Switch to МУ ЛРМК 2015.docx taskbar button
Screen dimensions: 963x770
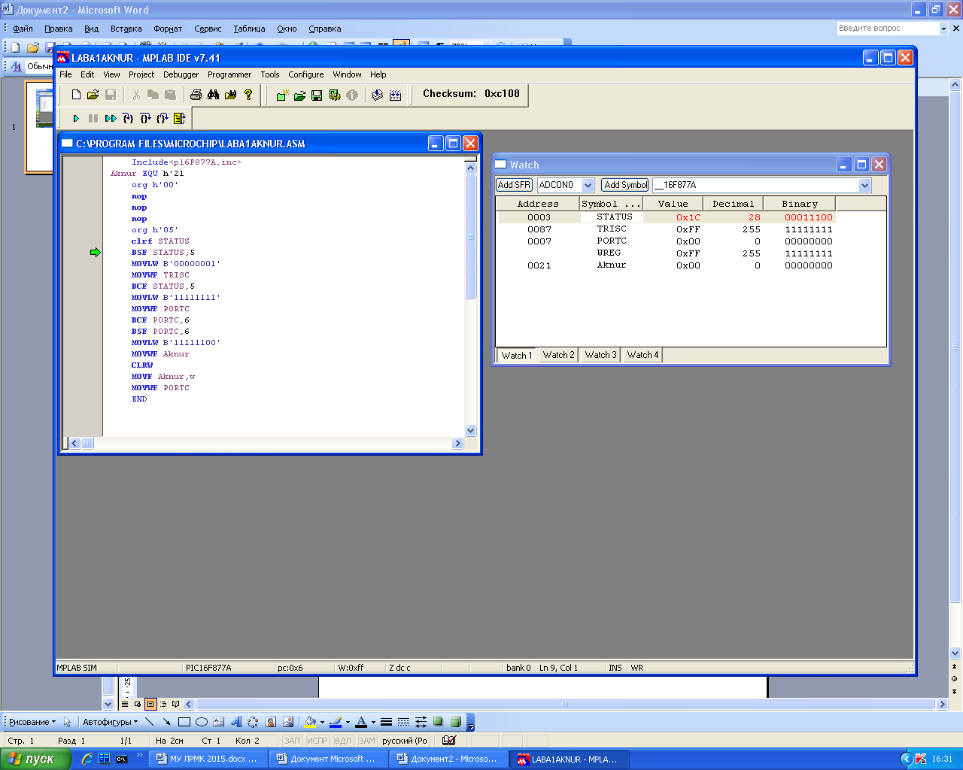click(x=208, y=759)
